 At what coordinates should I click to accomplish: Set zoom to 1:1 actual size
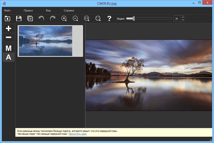coord(87,19)
